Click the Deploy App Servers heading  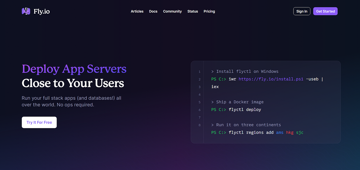74,69
